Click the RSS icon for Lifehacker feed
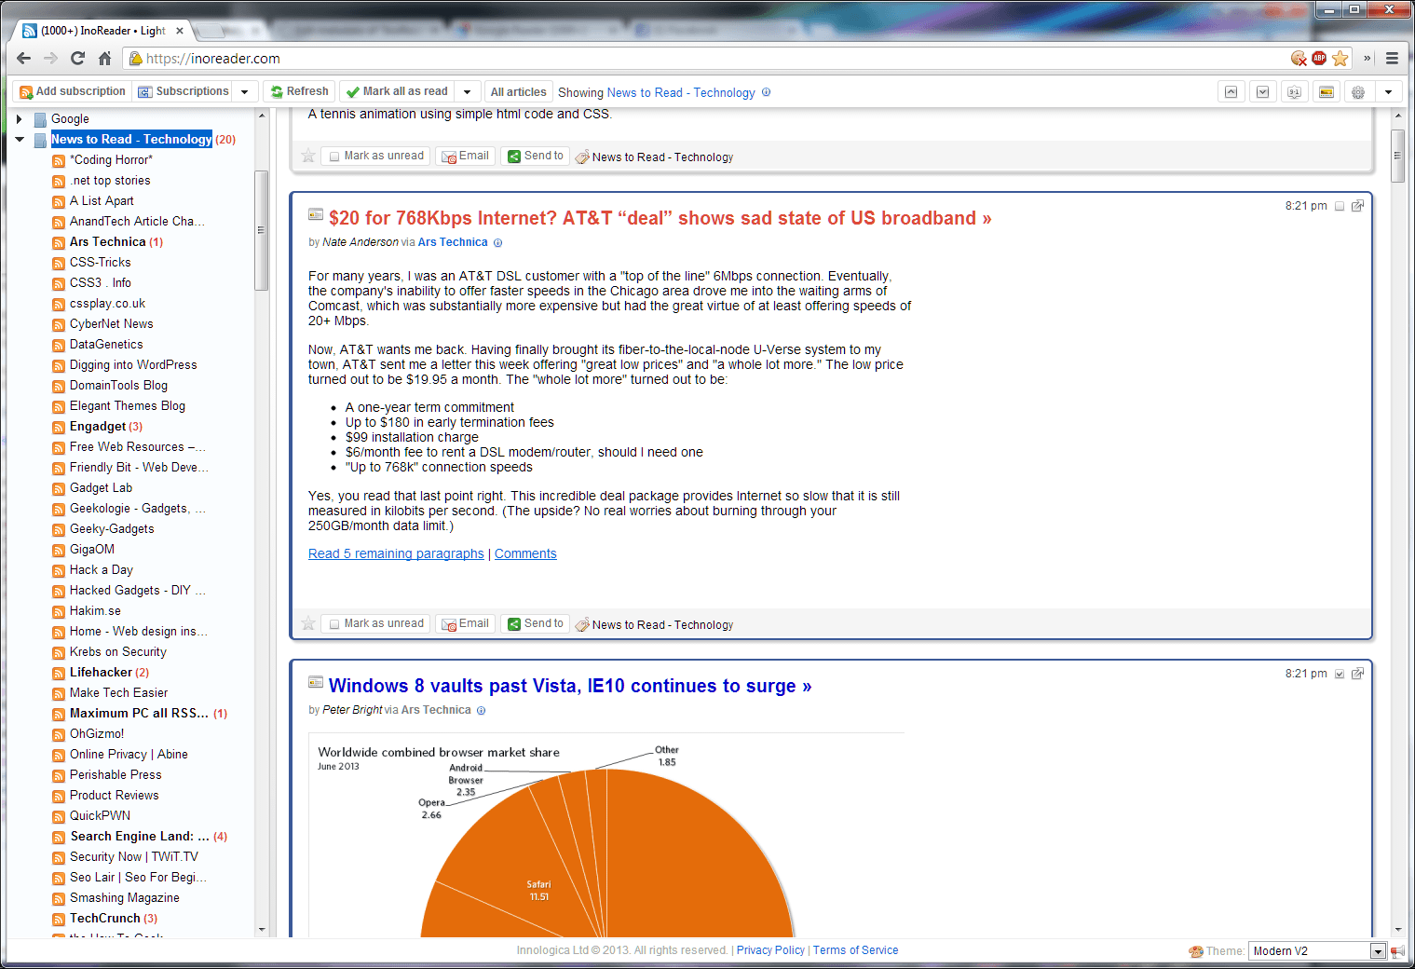1415x969 pixels. (59, 673)
